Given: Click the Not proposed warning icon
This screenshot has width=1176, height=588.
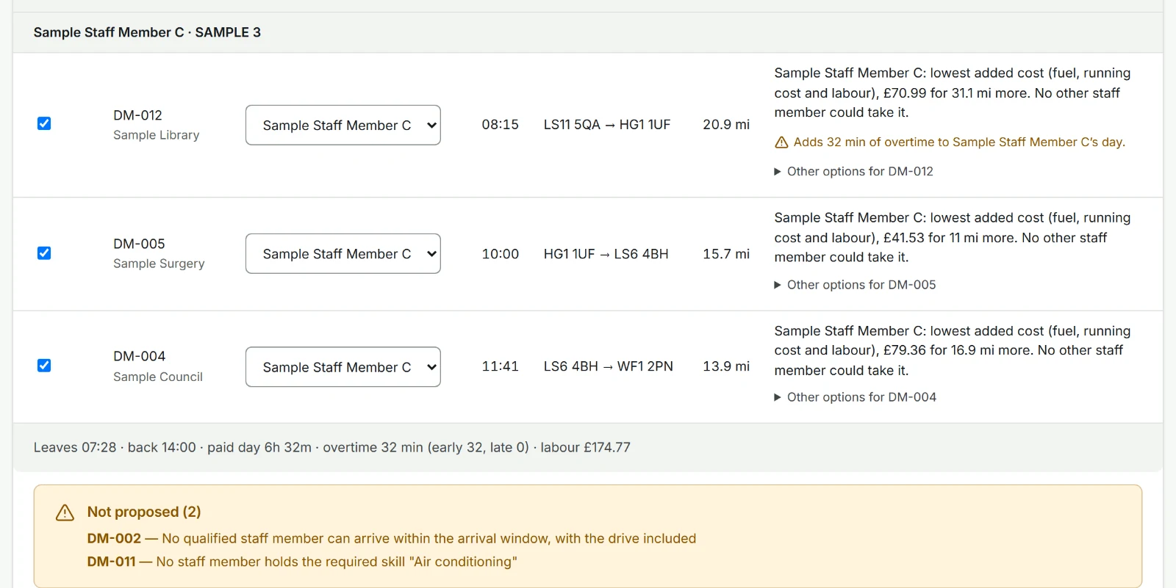Looking at the screenshot, I should point(65,512).
